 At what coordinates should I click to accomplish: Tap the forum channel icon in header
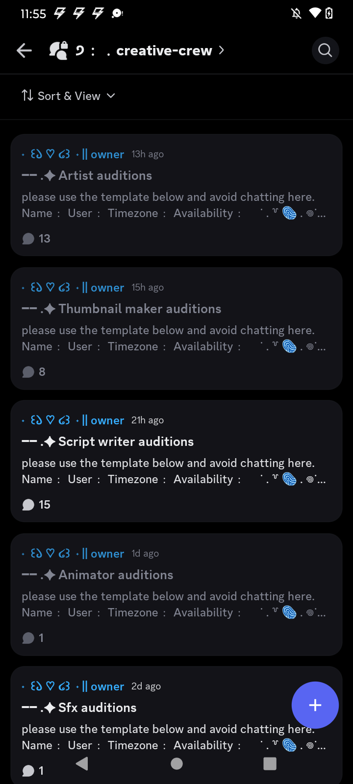pyautogui.click(x=58, y=50)
